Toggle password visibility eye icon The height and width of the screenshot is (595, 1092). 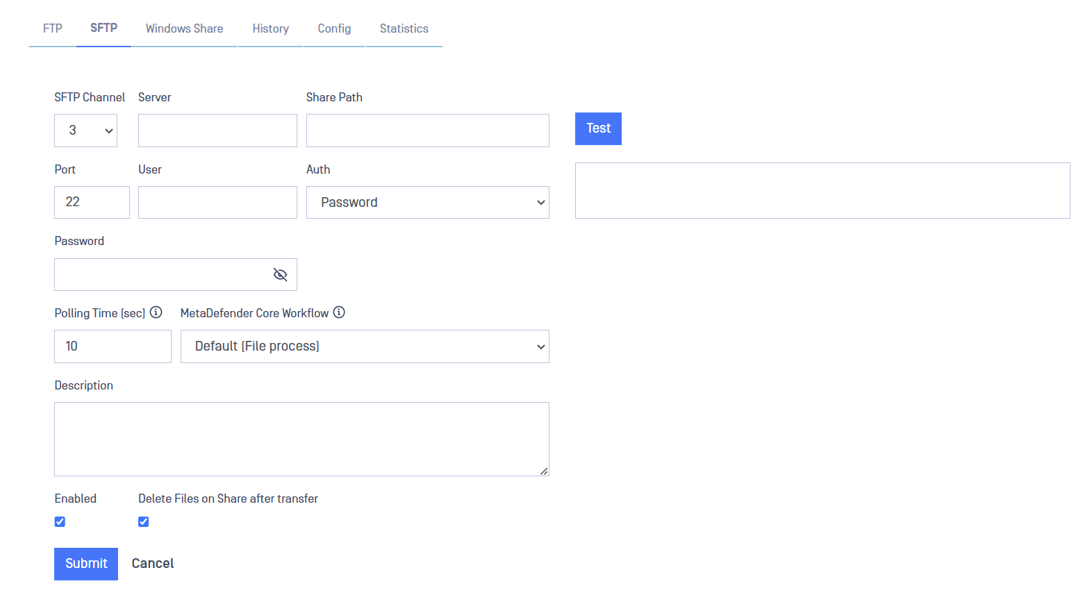coord(280,275)
